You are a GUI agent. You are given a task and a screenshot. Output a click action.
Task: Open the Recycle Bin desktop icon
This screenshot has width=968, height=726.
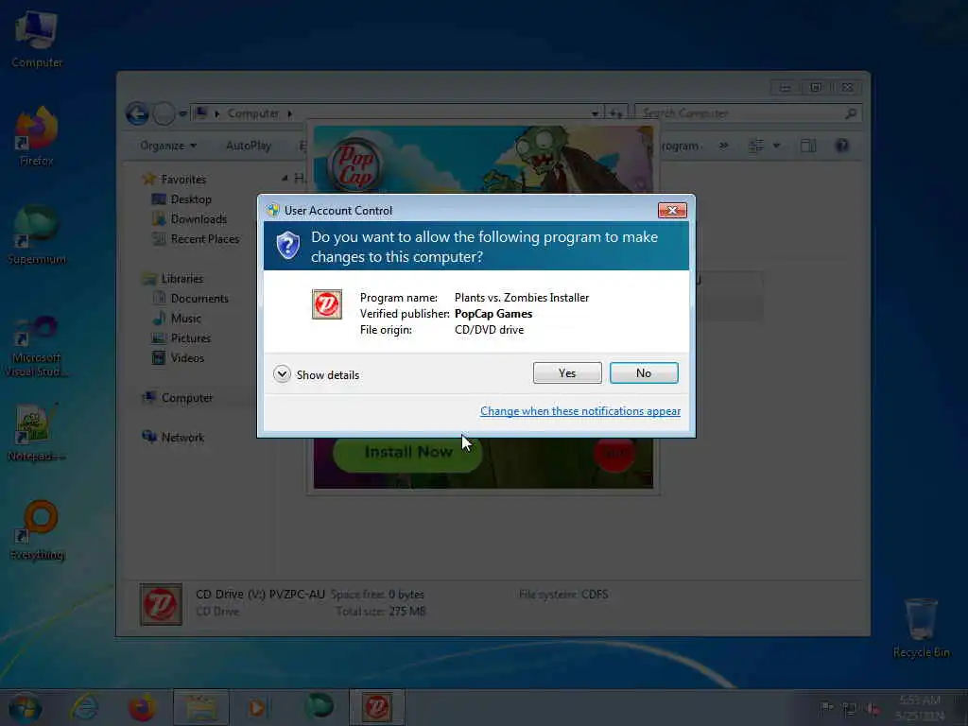click(x=921, y=628)
